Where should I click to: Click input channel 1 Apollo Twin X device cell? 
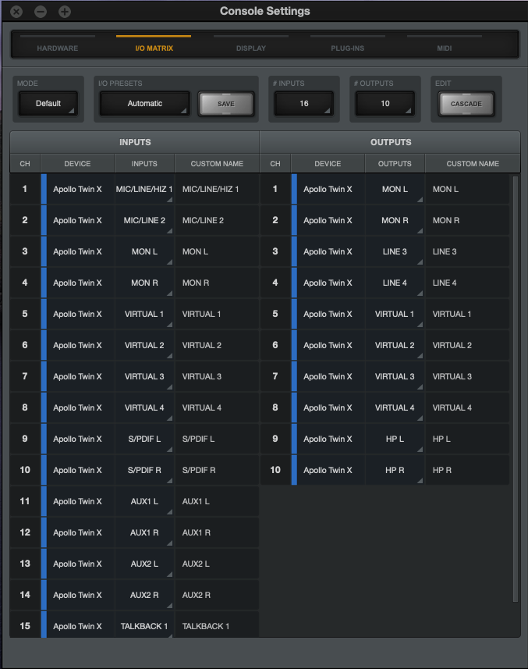pos(77,189)
